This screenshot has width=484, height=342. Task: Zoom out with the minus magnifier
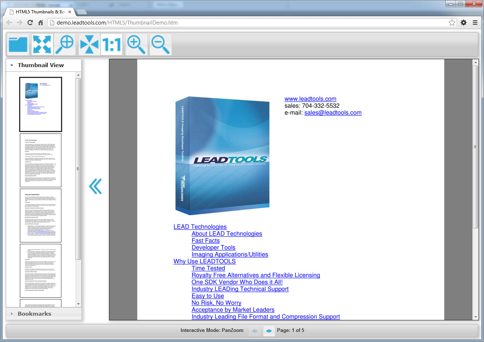point(161,44)
